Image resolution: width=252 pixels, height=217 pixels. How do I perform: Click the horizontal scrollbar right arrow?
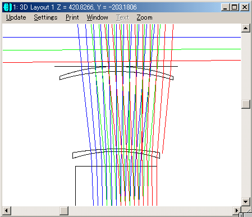click(236, 211)
